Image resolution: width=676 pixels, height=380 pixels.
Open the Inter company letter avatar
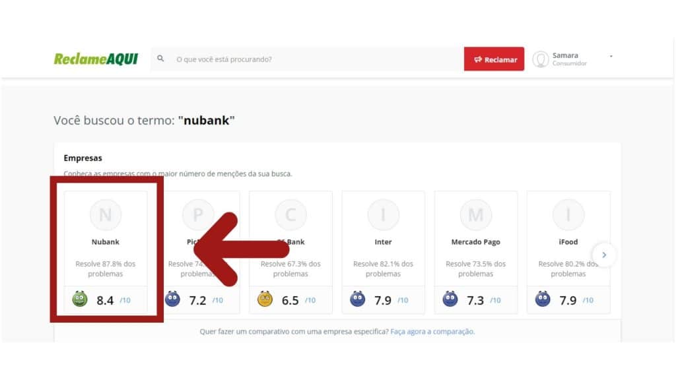[384, 214]
